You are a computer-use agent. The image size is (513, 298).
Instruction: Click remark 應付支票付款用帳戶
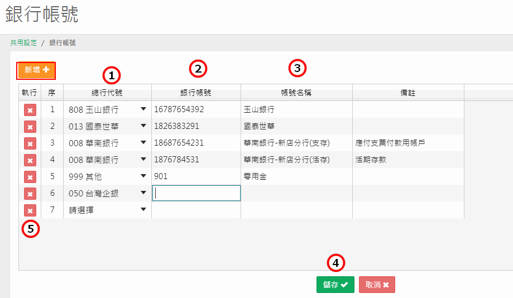[390, 143]
